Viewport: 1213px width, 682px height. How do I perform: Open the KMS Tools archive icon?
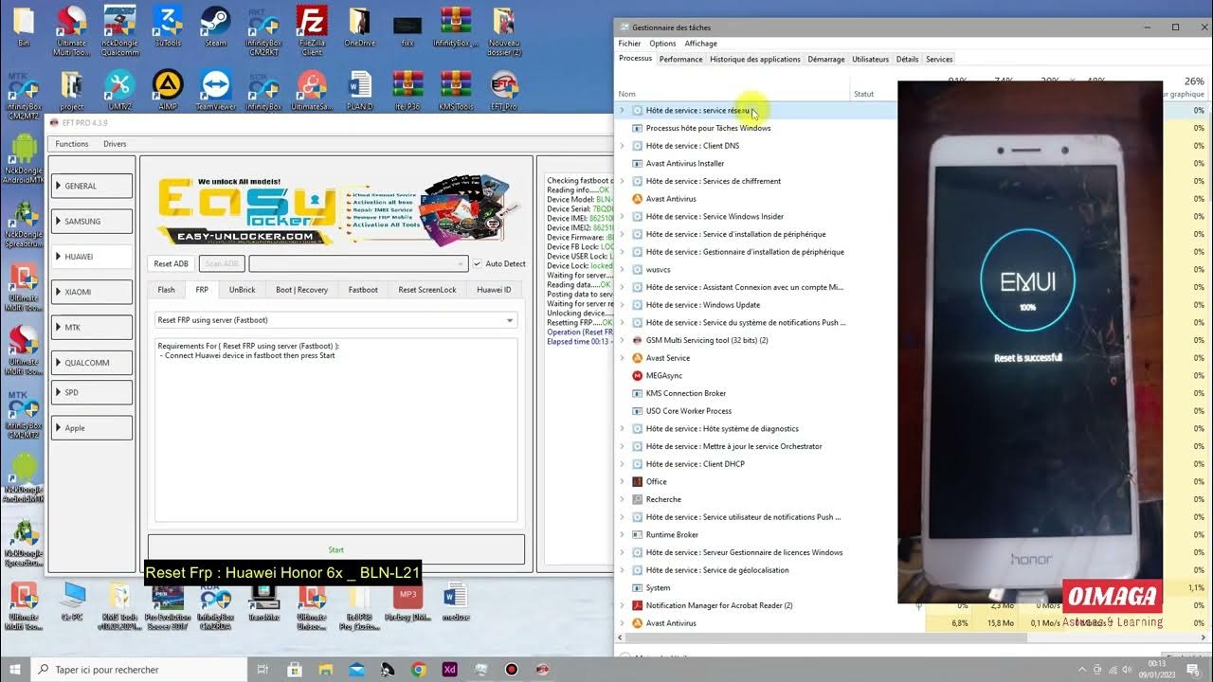[x=456, y=92]
